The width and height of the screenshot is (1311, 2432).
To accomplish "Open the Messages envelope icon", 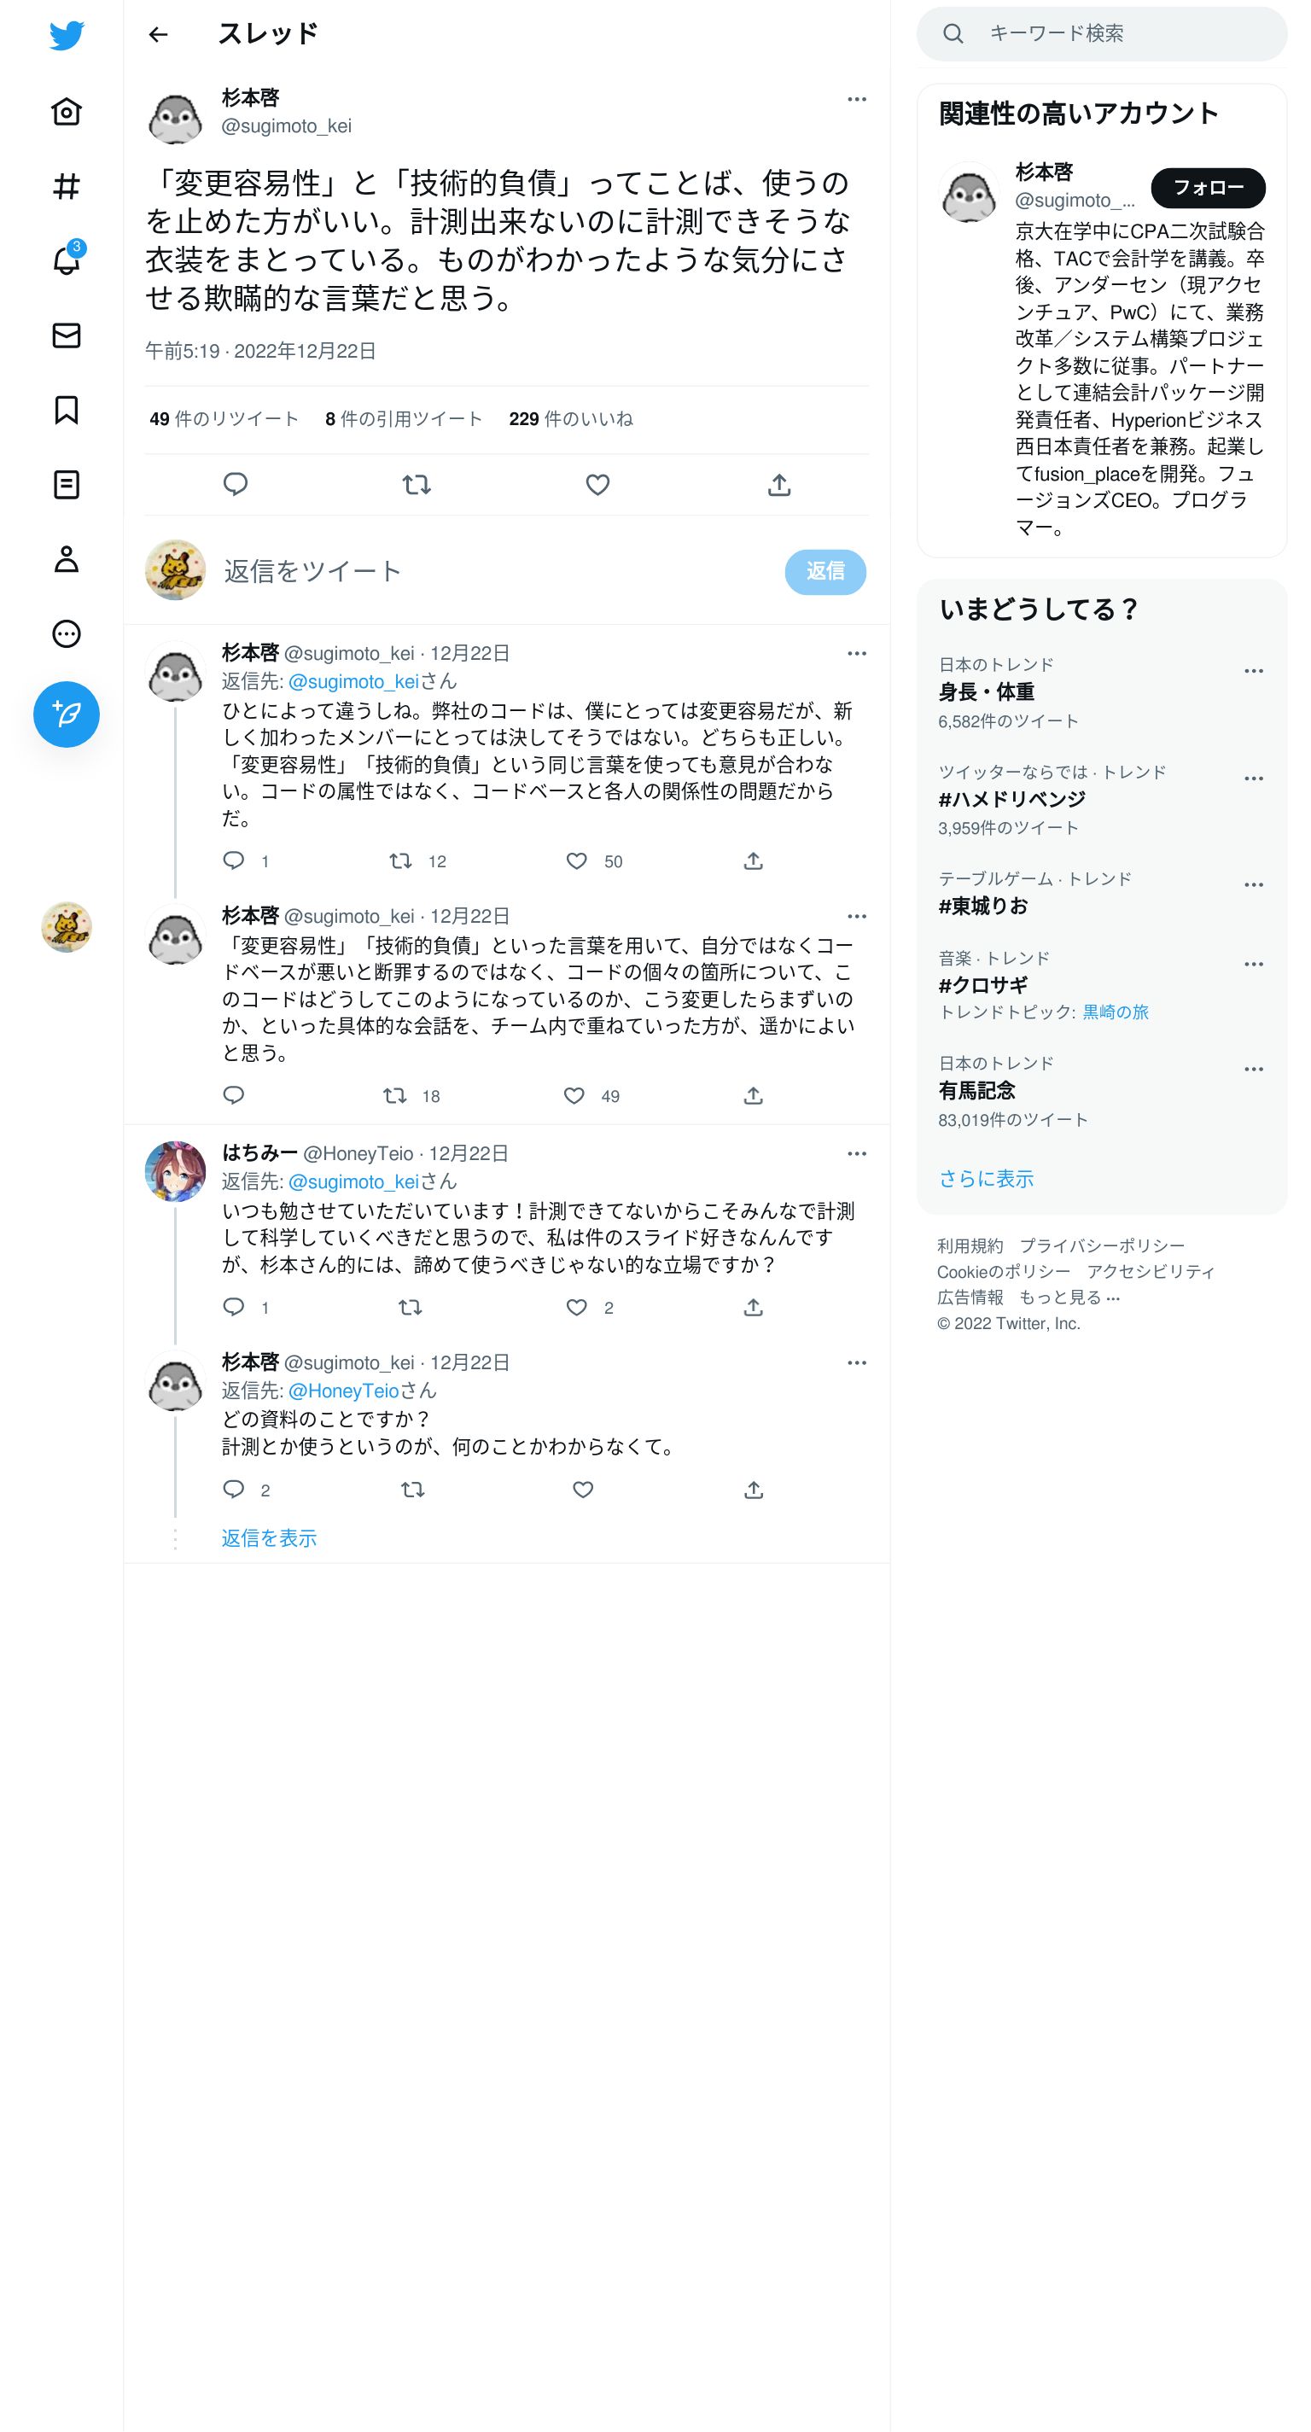I will pyautogui.click(x=66, y=335).
